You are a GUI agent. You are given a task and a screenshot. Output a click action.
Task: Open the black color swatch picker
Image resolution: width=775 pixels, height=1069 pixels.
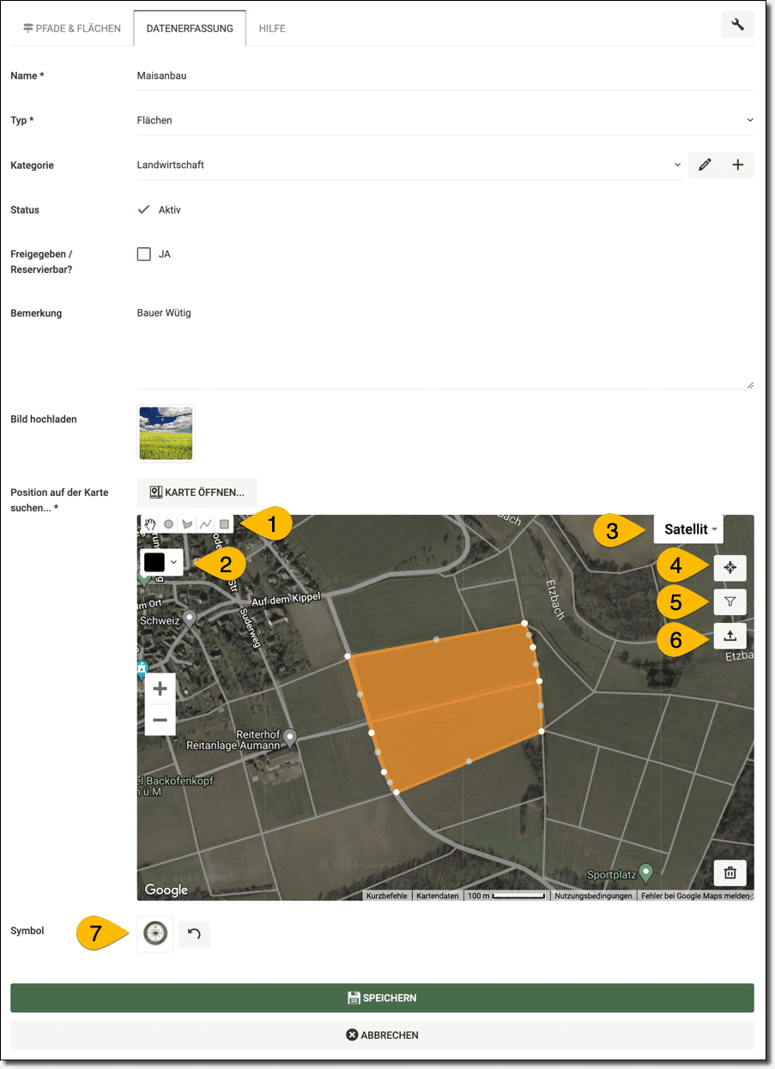point(161,562)
